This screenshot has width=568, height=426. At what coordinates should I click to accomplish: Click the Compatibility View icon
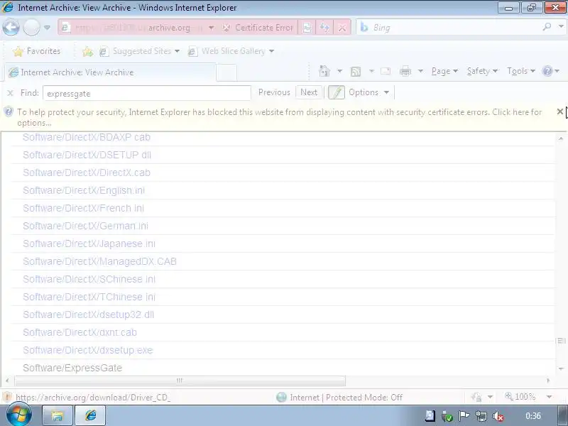(x=307, y=28)
